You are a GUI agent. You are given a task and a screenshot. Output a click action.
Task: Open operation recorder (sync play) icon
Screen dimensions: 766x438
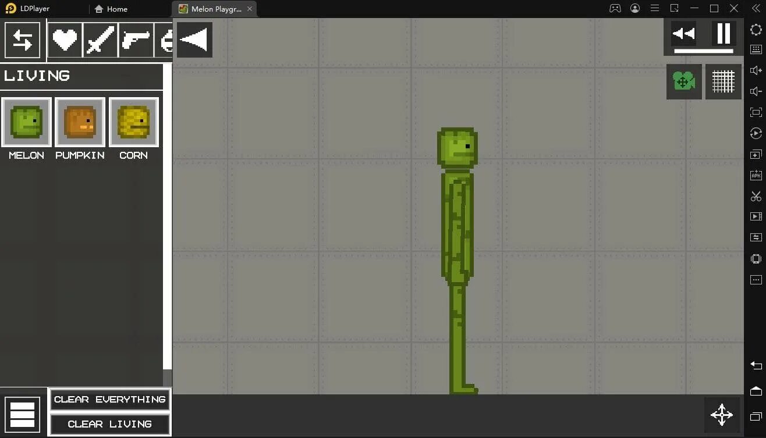756,133
